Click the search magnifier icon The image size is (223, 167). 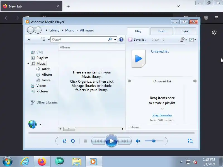click(110, 40)
